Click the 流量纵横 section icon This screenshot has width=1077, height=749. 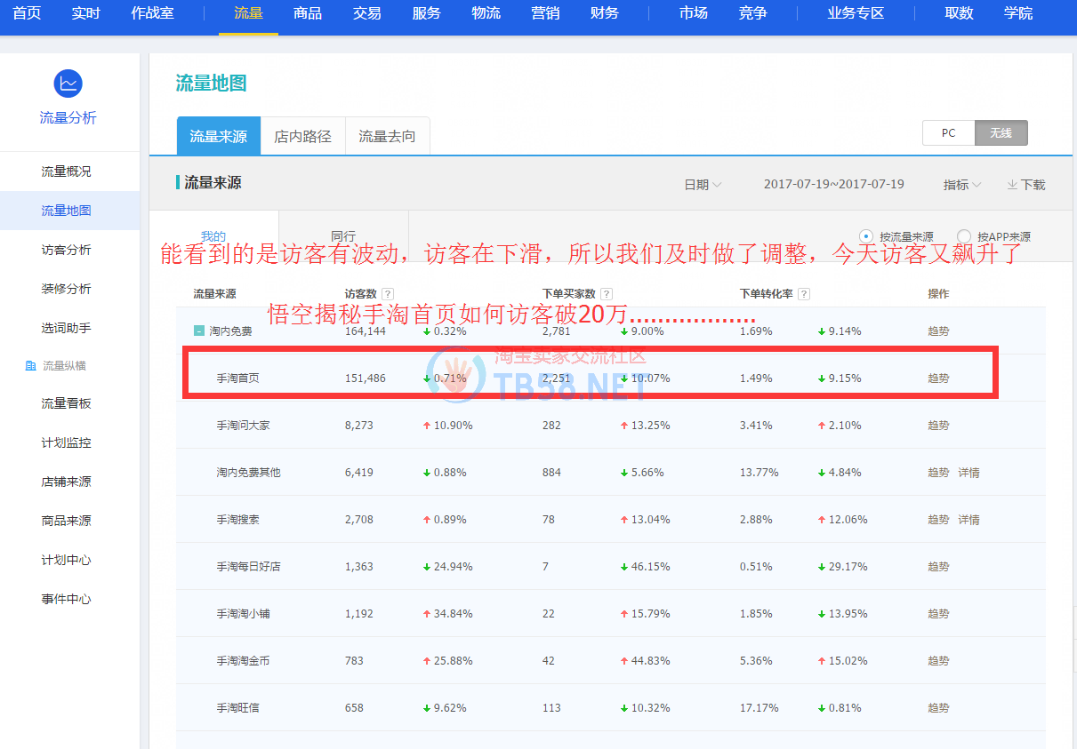pyautogui.click(x=31, y=366)
